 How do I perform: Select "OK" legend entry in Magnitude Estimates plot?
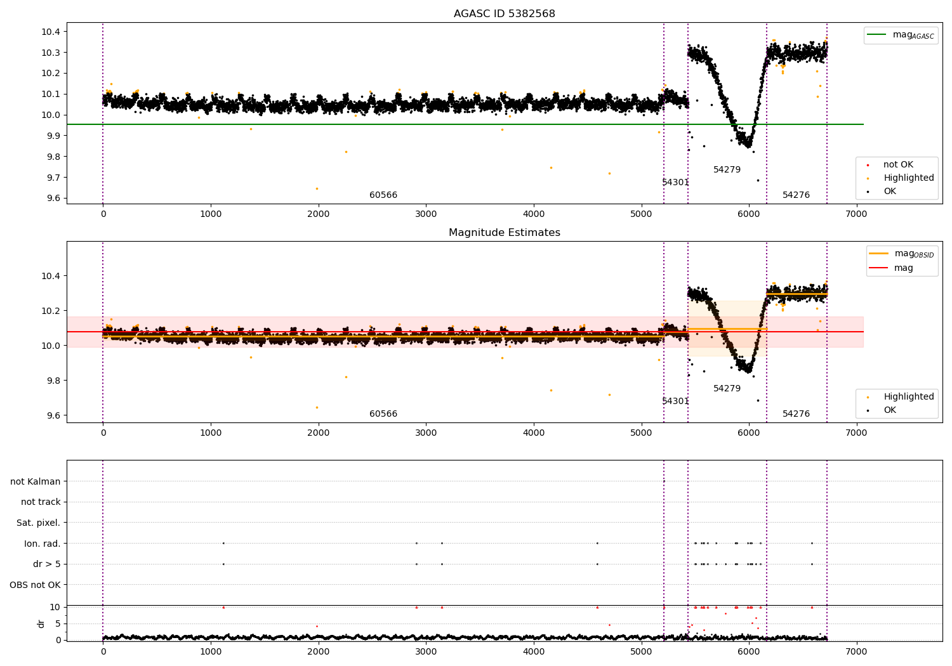click(x=890, y=410)
